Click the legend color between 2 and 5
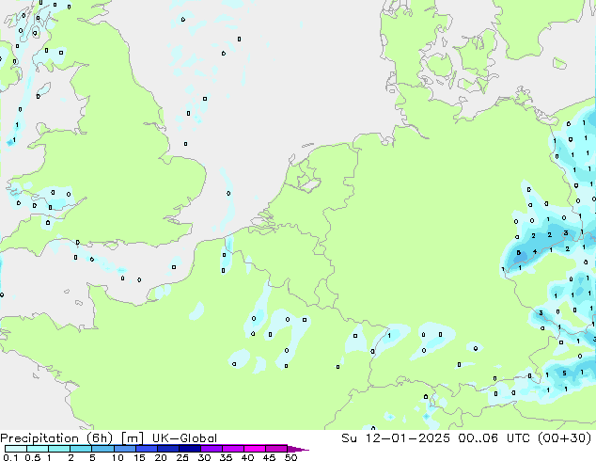The image size is (596, 461). coord(81,449)
